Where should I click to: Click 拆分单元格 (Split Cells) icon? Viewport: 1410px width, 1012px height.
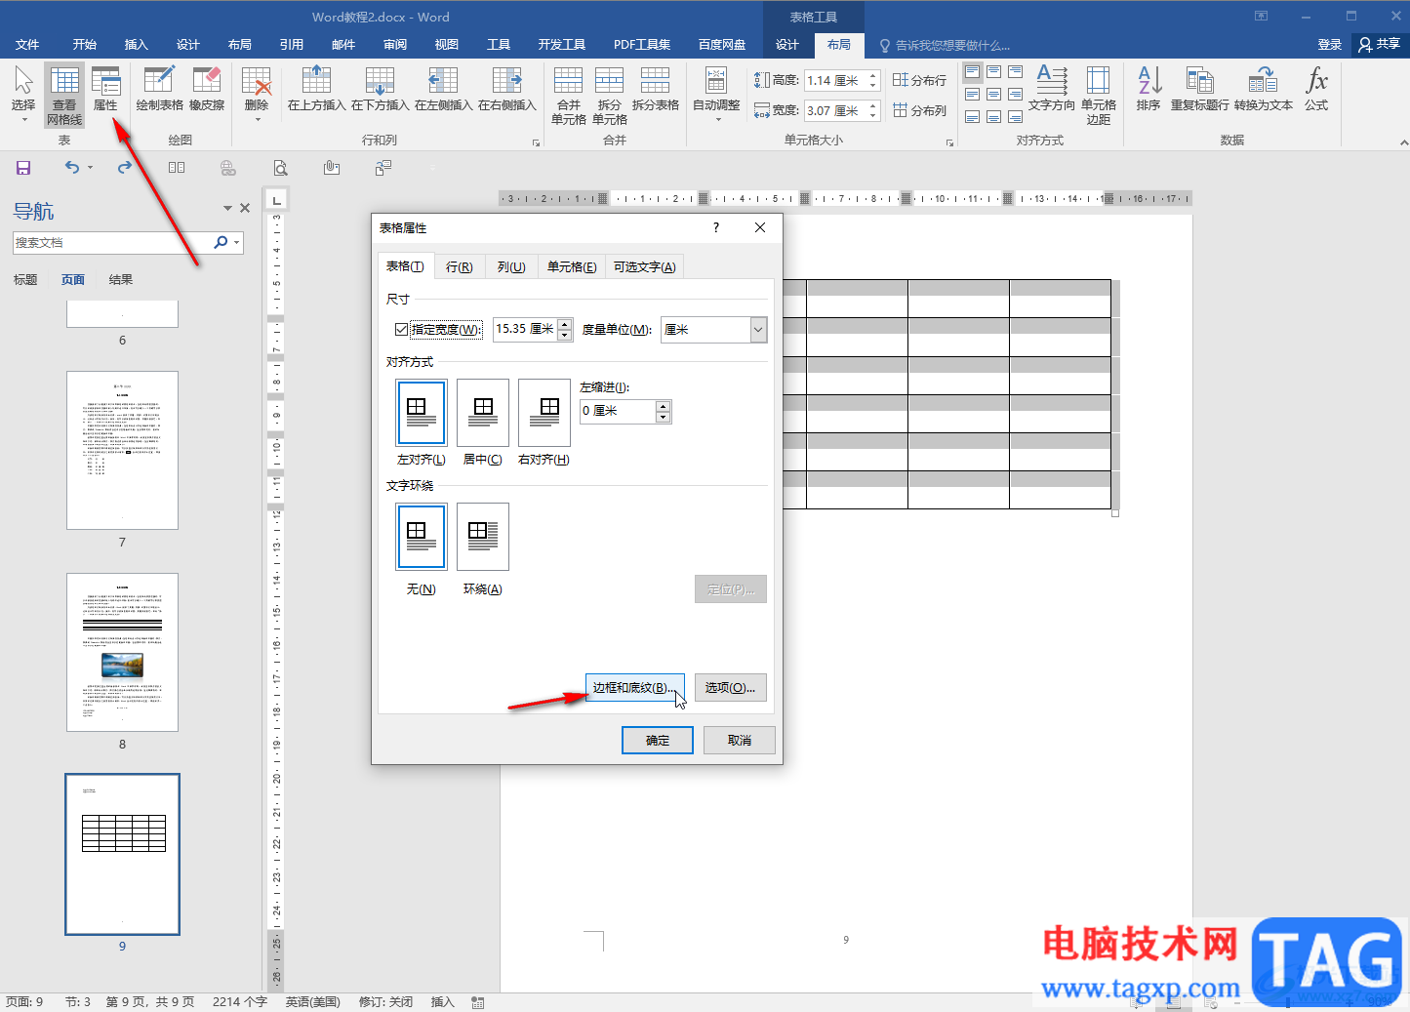click(609, 96)
